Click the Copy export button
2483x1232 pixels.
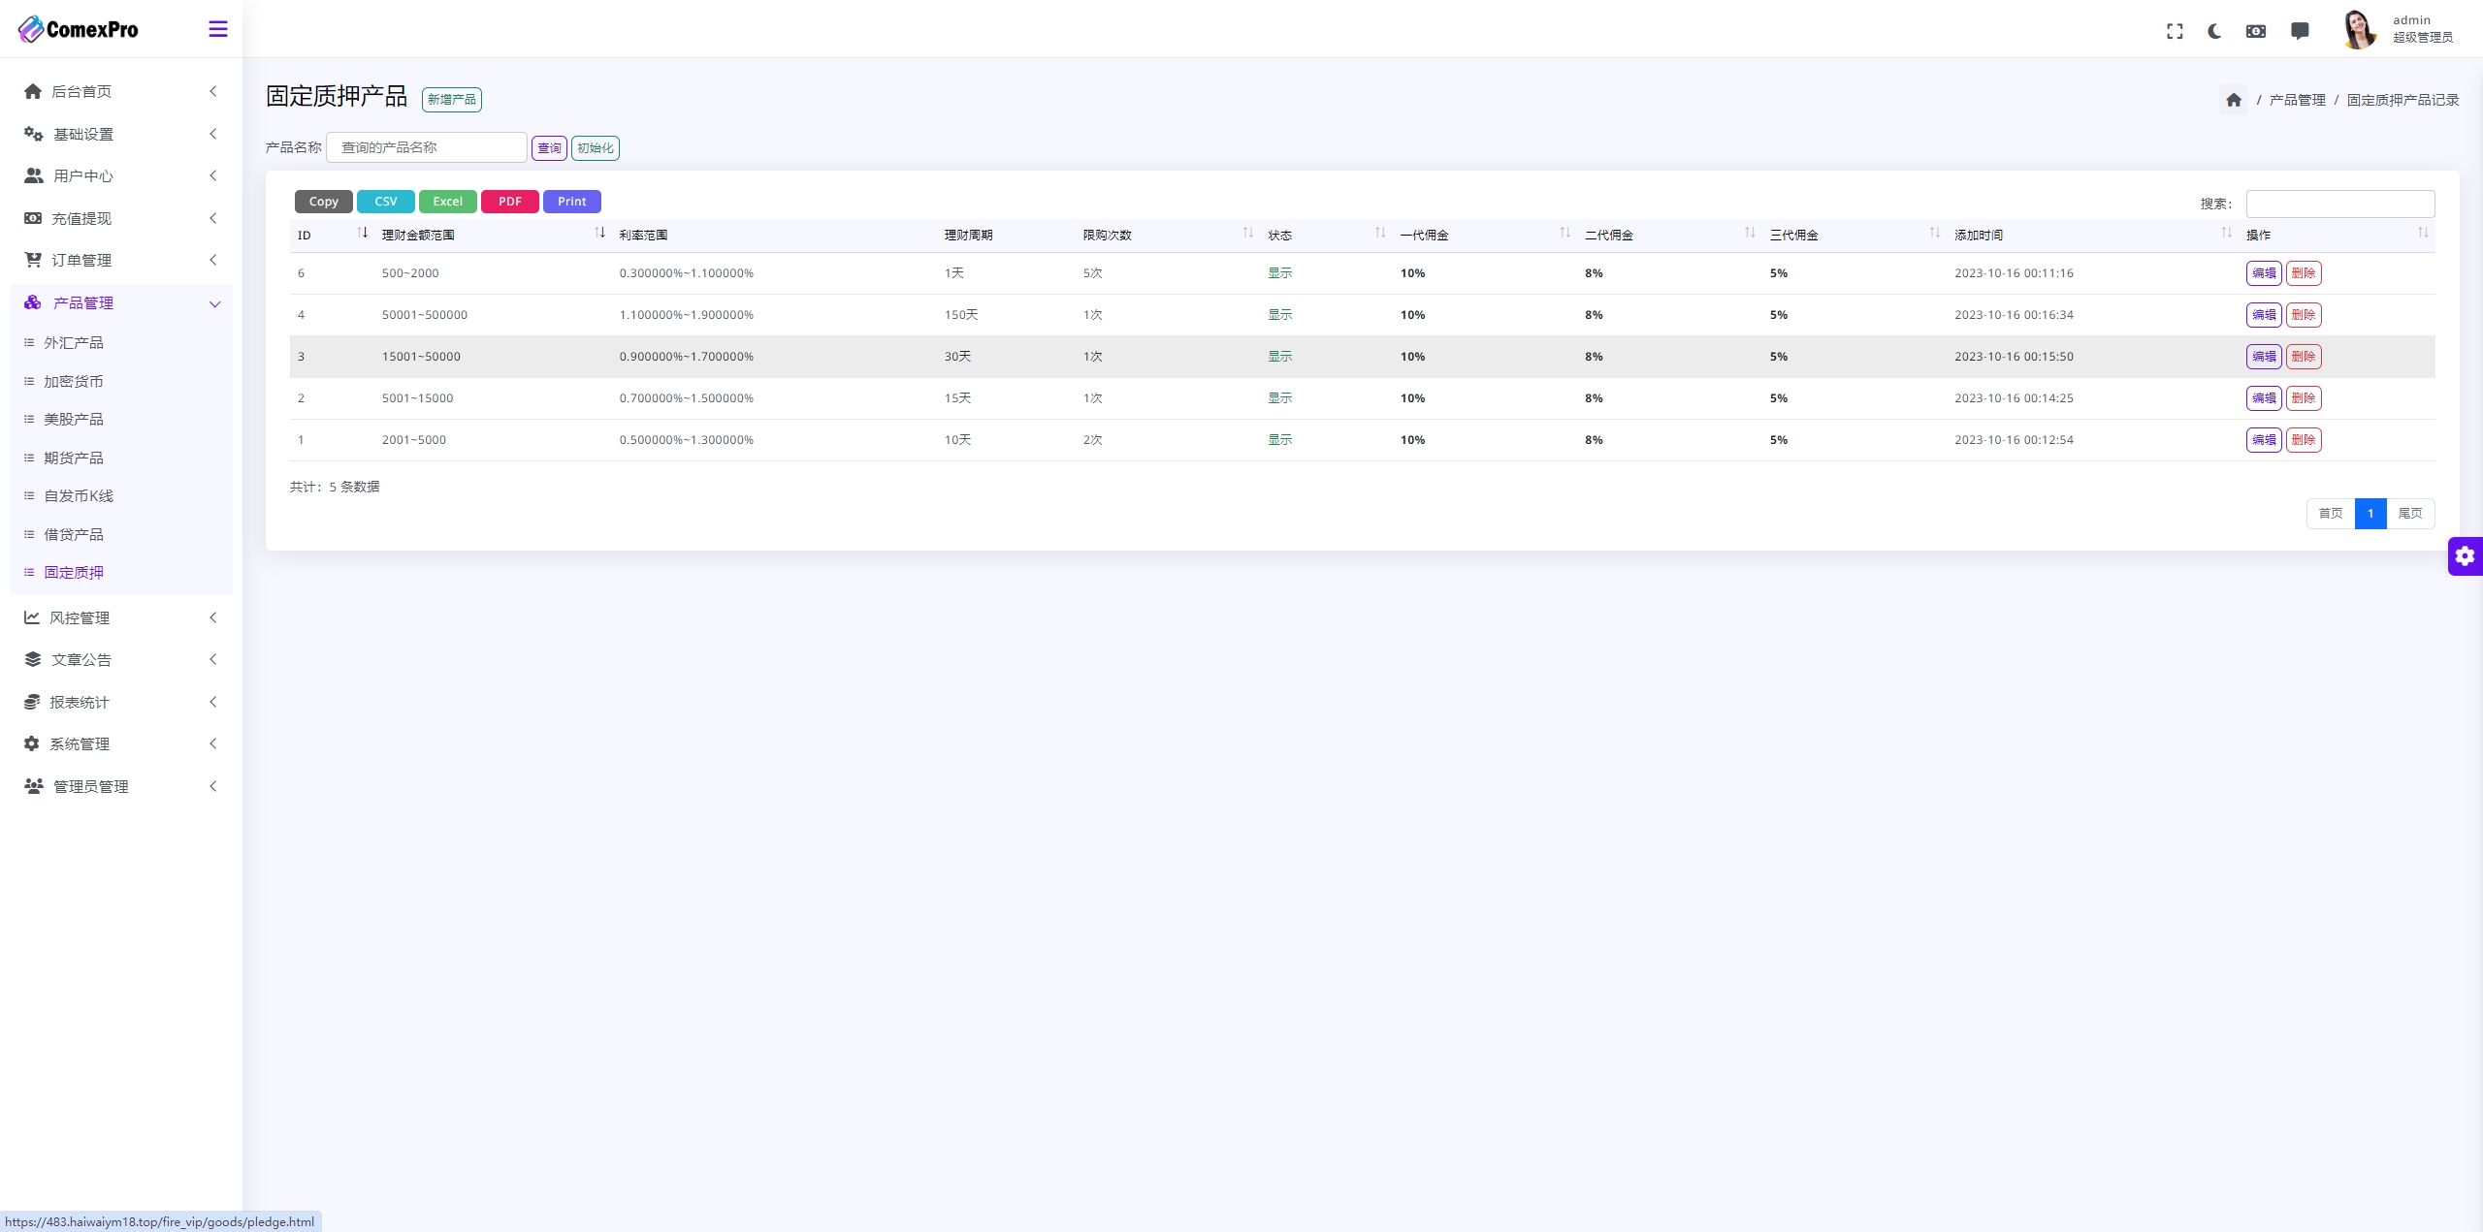323,201
